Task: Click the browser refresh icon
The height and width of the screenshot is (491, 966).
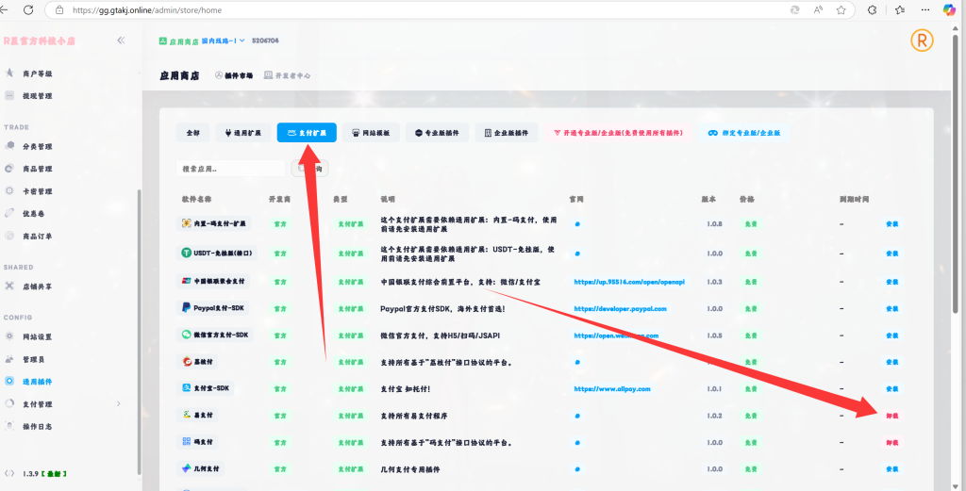Action: [29, 10]
